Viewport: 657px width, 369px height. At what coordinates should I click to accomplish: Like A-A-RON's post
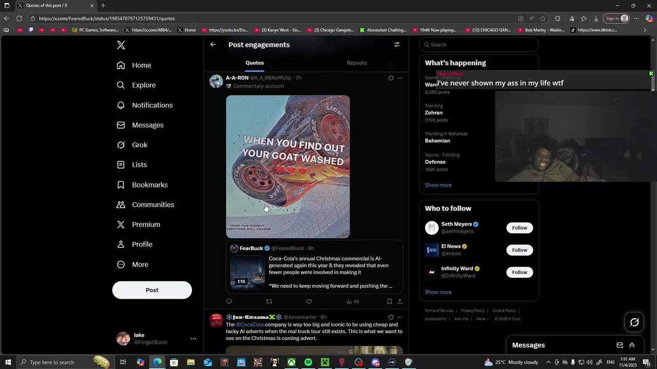tap(309, 301)
